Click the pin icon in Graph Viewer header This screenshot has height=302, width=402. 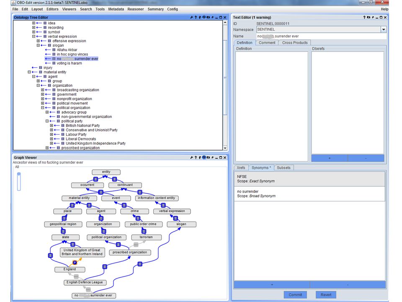(x=200, y=157)
